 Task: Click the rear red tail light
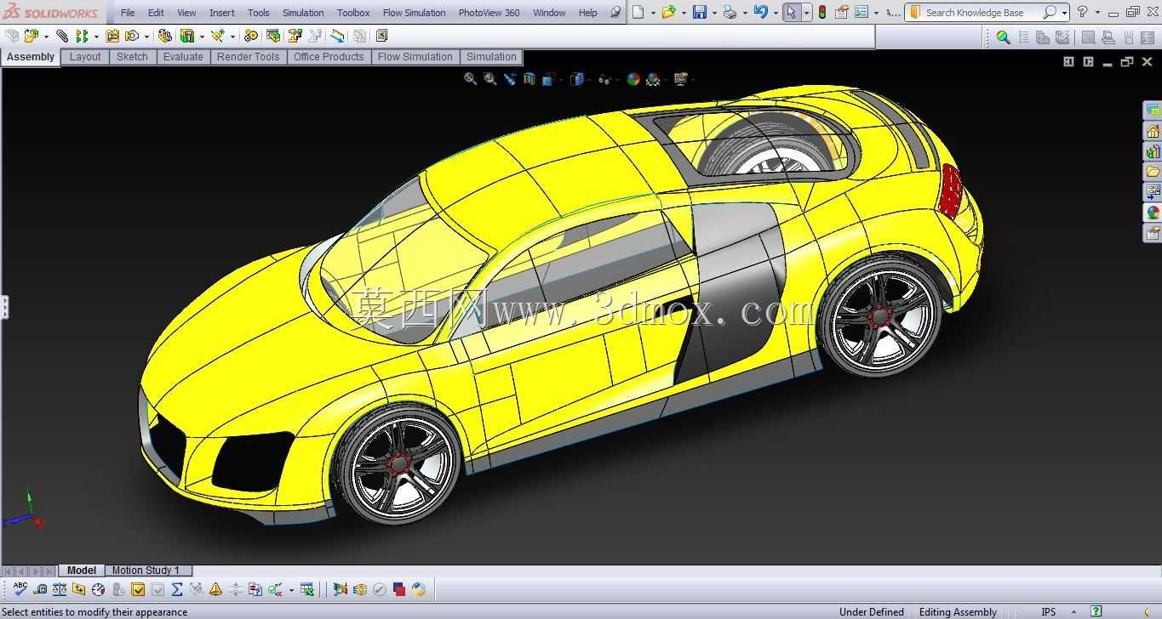pos(950,190)
